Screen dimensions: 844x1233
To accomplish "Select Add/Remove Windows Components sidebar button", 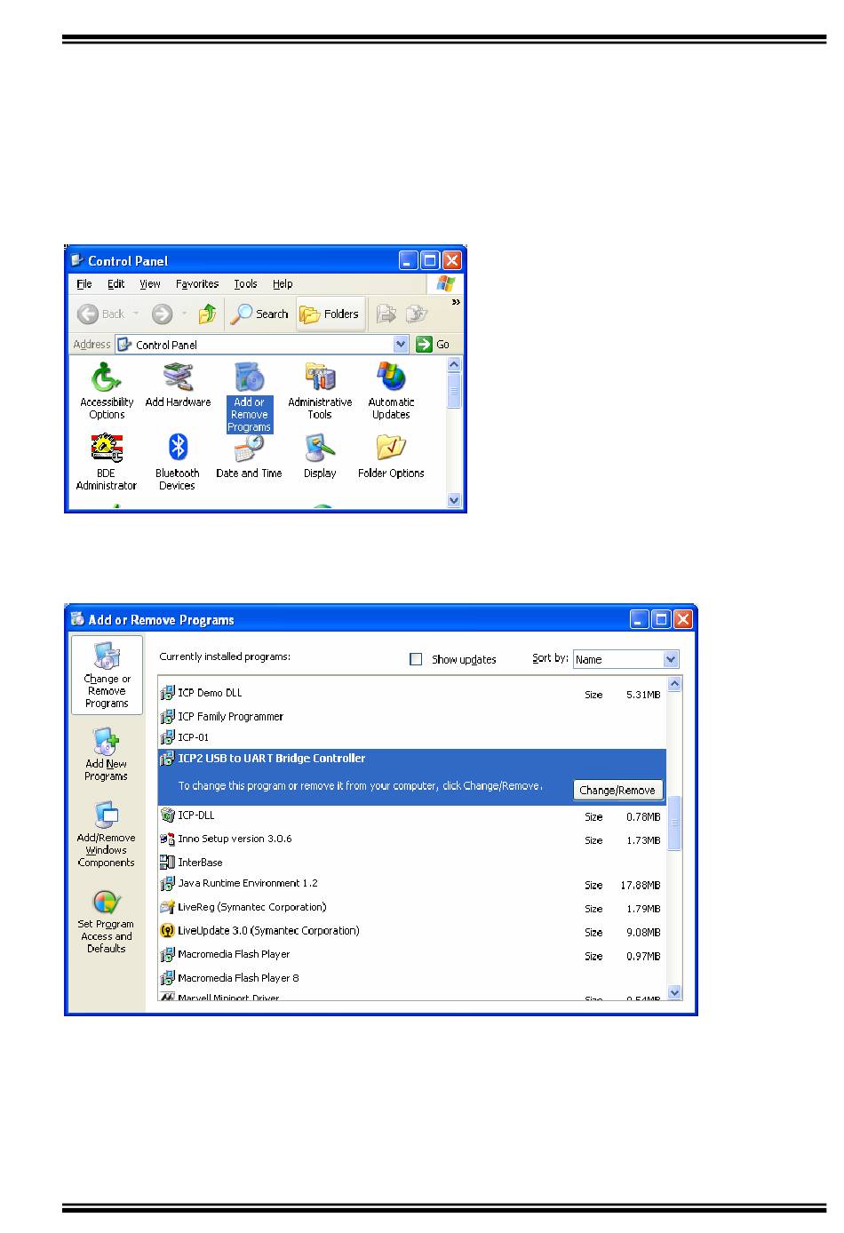I will (107, 834).
